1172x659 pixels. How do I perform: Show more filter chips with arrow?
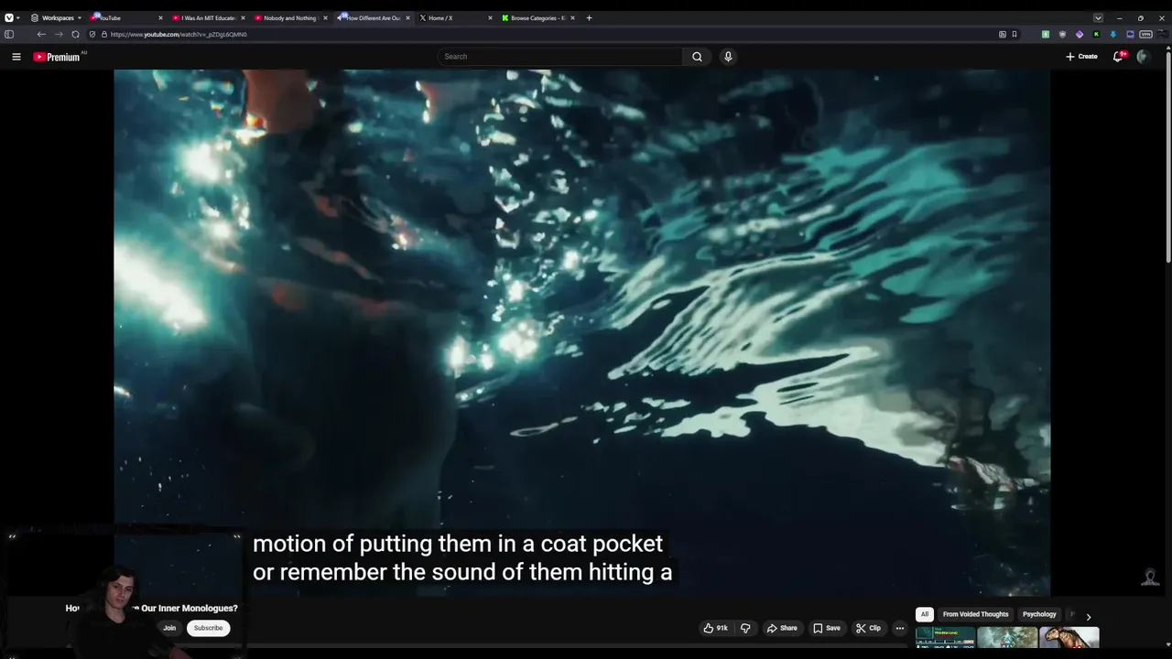[1088, 616]
